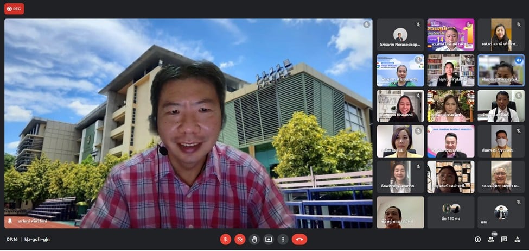Open the activities icon
This screenshot has width=529, height=251.
518,239
